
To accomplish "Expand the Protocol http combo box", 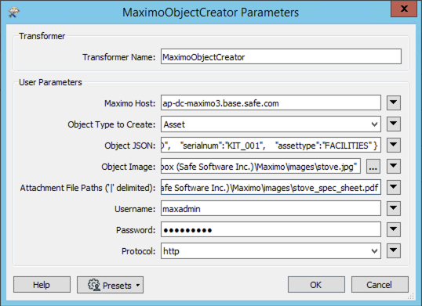I will pos(271,251).
